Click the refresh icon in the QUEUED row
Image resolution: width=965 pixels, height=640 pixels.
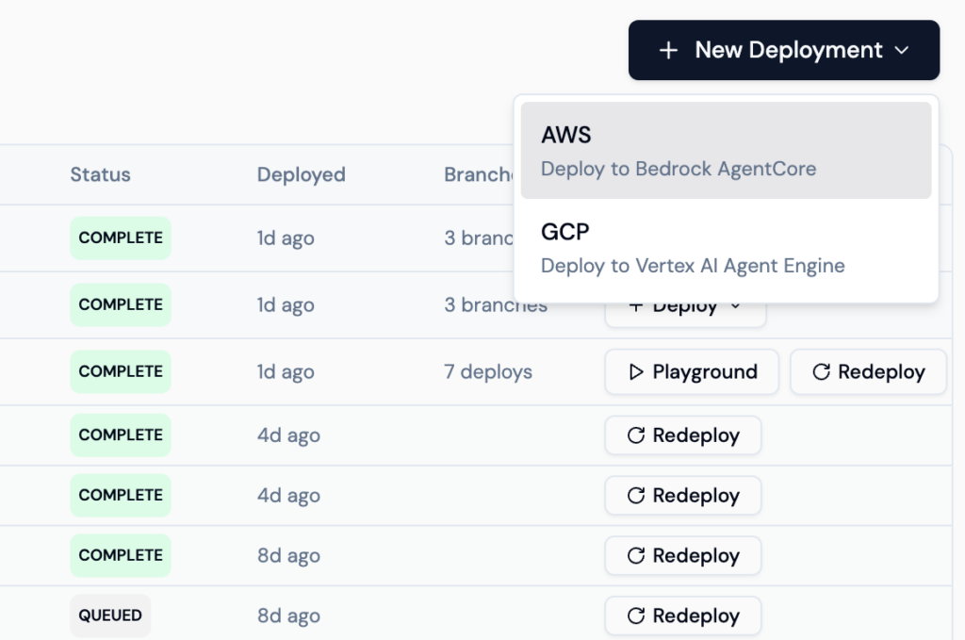point(636,616)
